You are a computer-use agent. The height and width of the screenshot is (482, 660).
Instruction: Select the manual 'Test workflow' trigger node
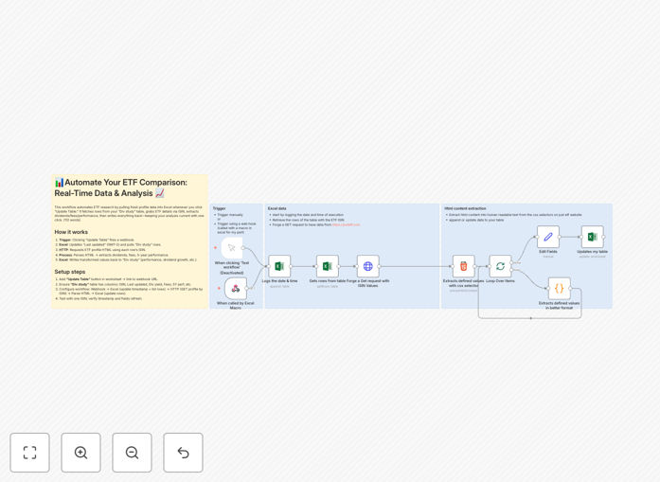[x=232, y=248]
